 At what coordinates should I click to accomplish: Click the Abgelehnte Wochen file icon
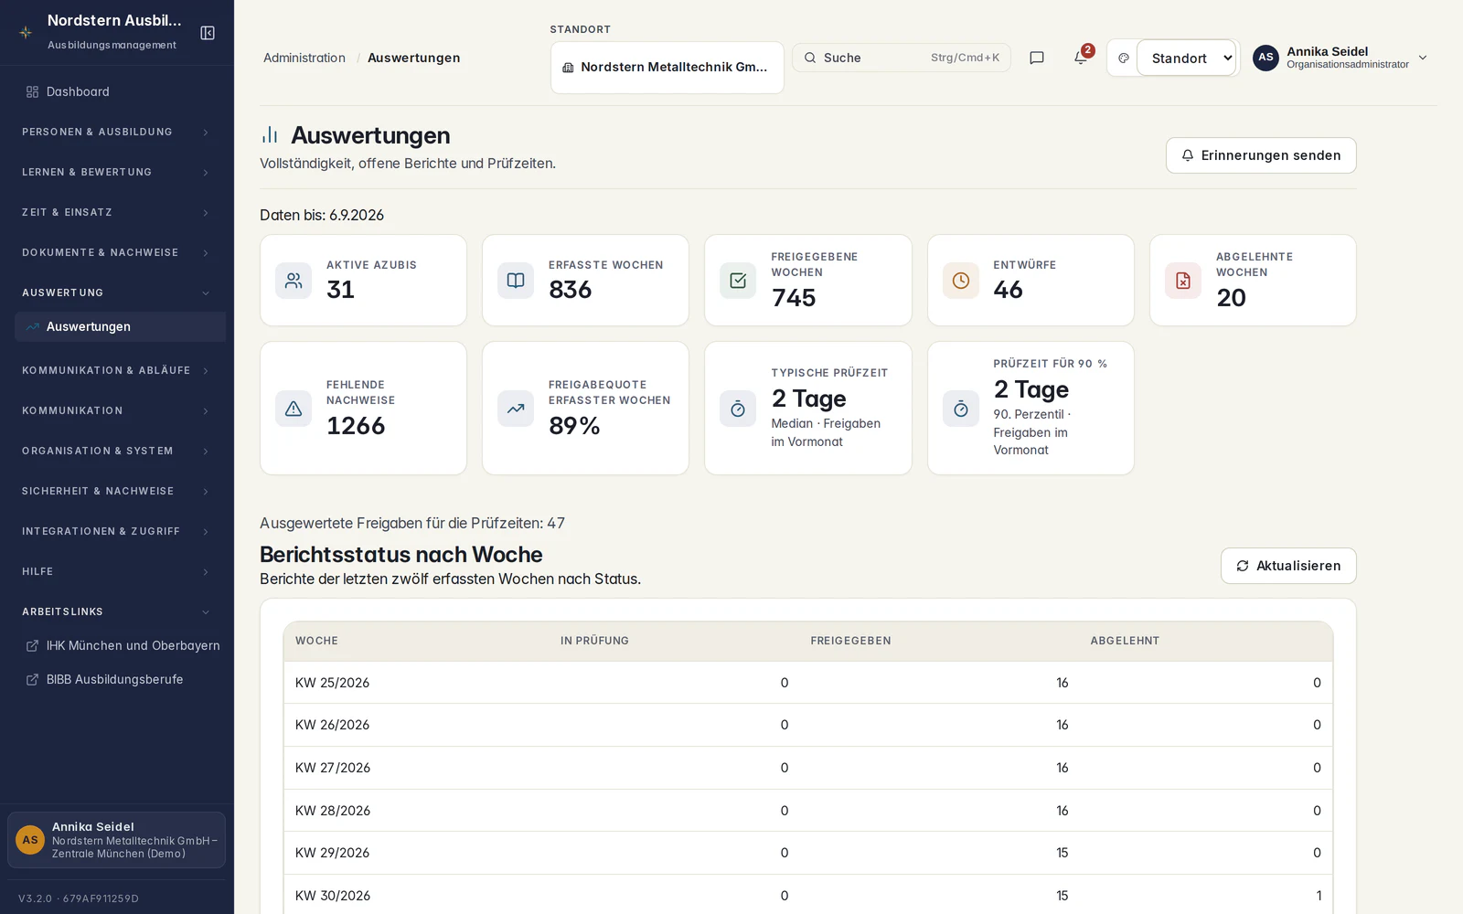(1183, 281)
